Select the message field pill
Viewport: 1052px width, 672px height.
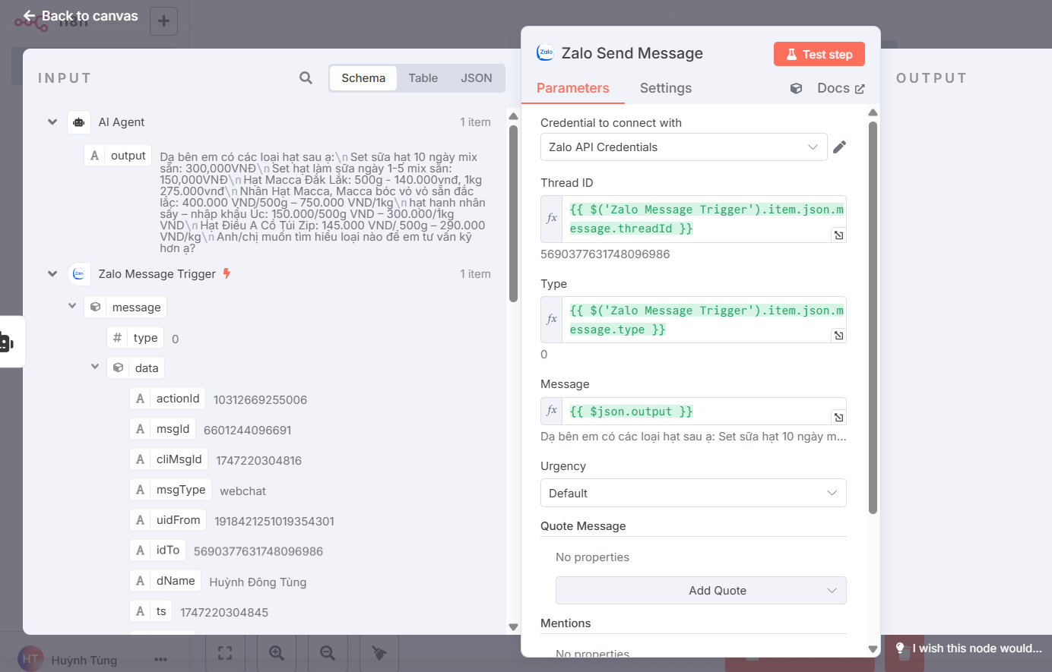(125, 308)
